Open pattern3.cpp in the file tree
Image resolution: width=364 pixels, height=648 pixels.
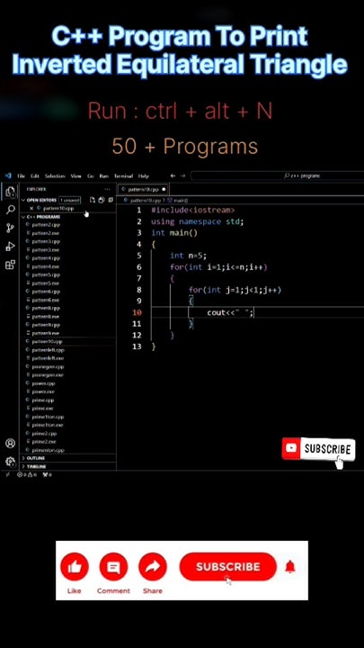[x=46, y=241]
